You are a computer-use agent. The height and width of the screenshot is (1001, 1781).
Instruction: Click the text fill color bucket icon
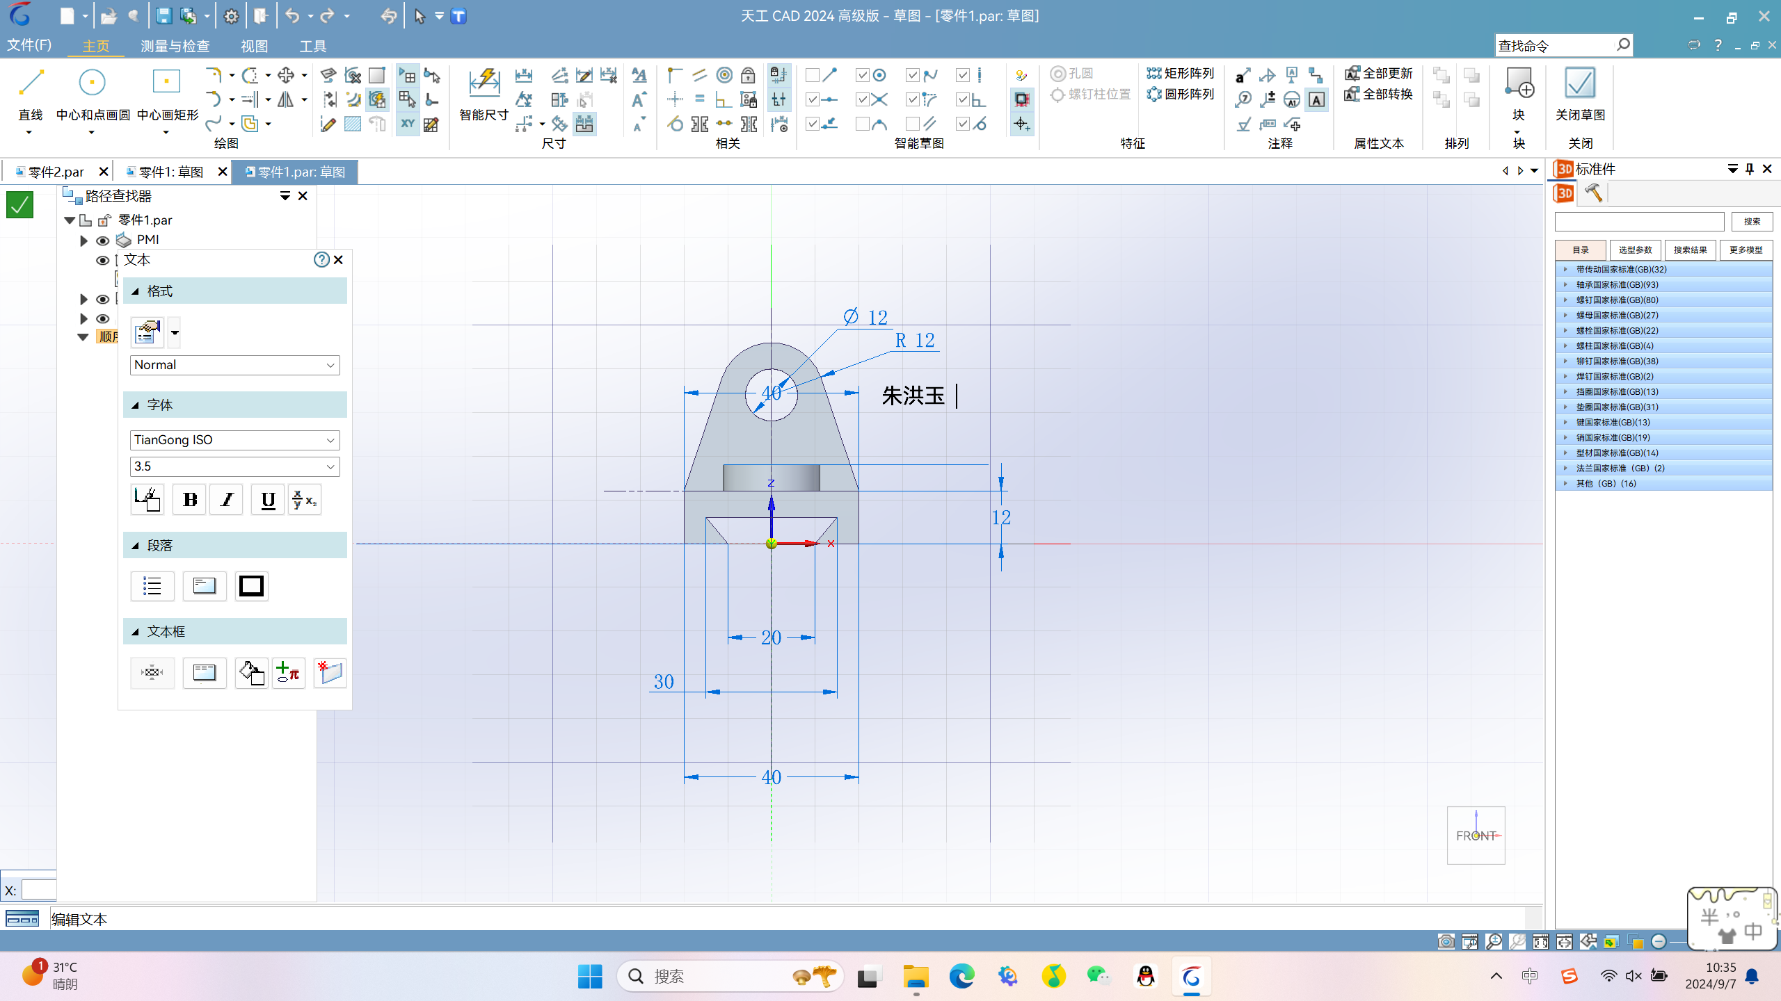251,673
